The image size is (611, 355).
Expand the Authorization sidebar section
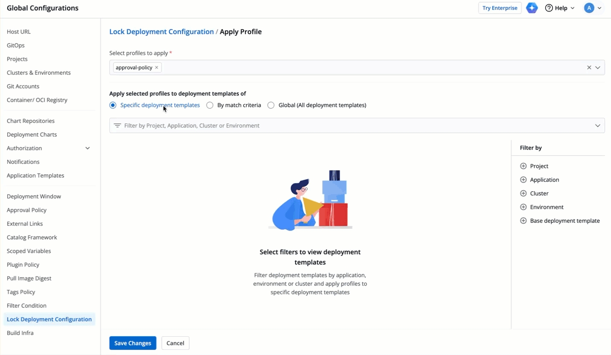[x=88, y=148]
